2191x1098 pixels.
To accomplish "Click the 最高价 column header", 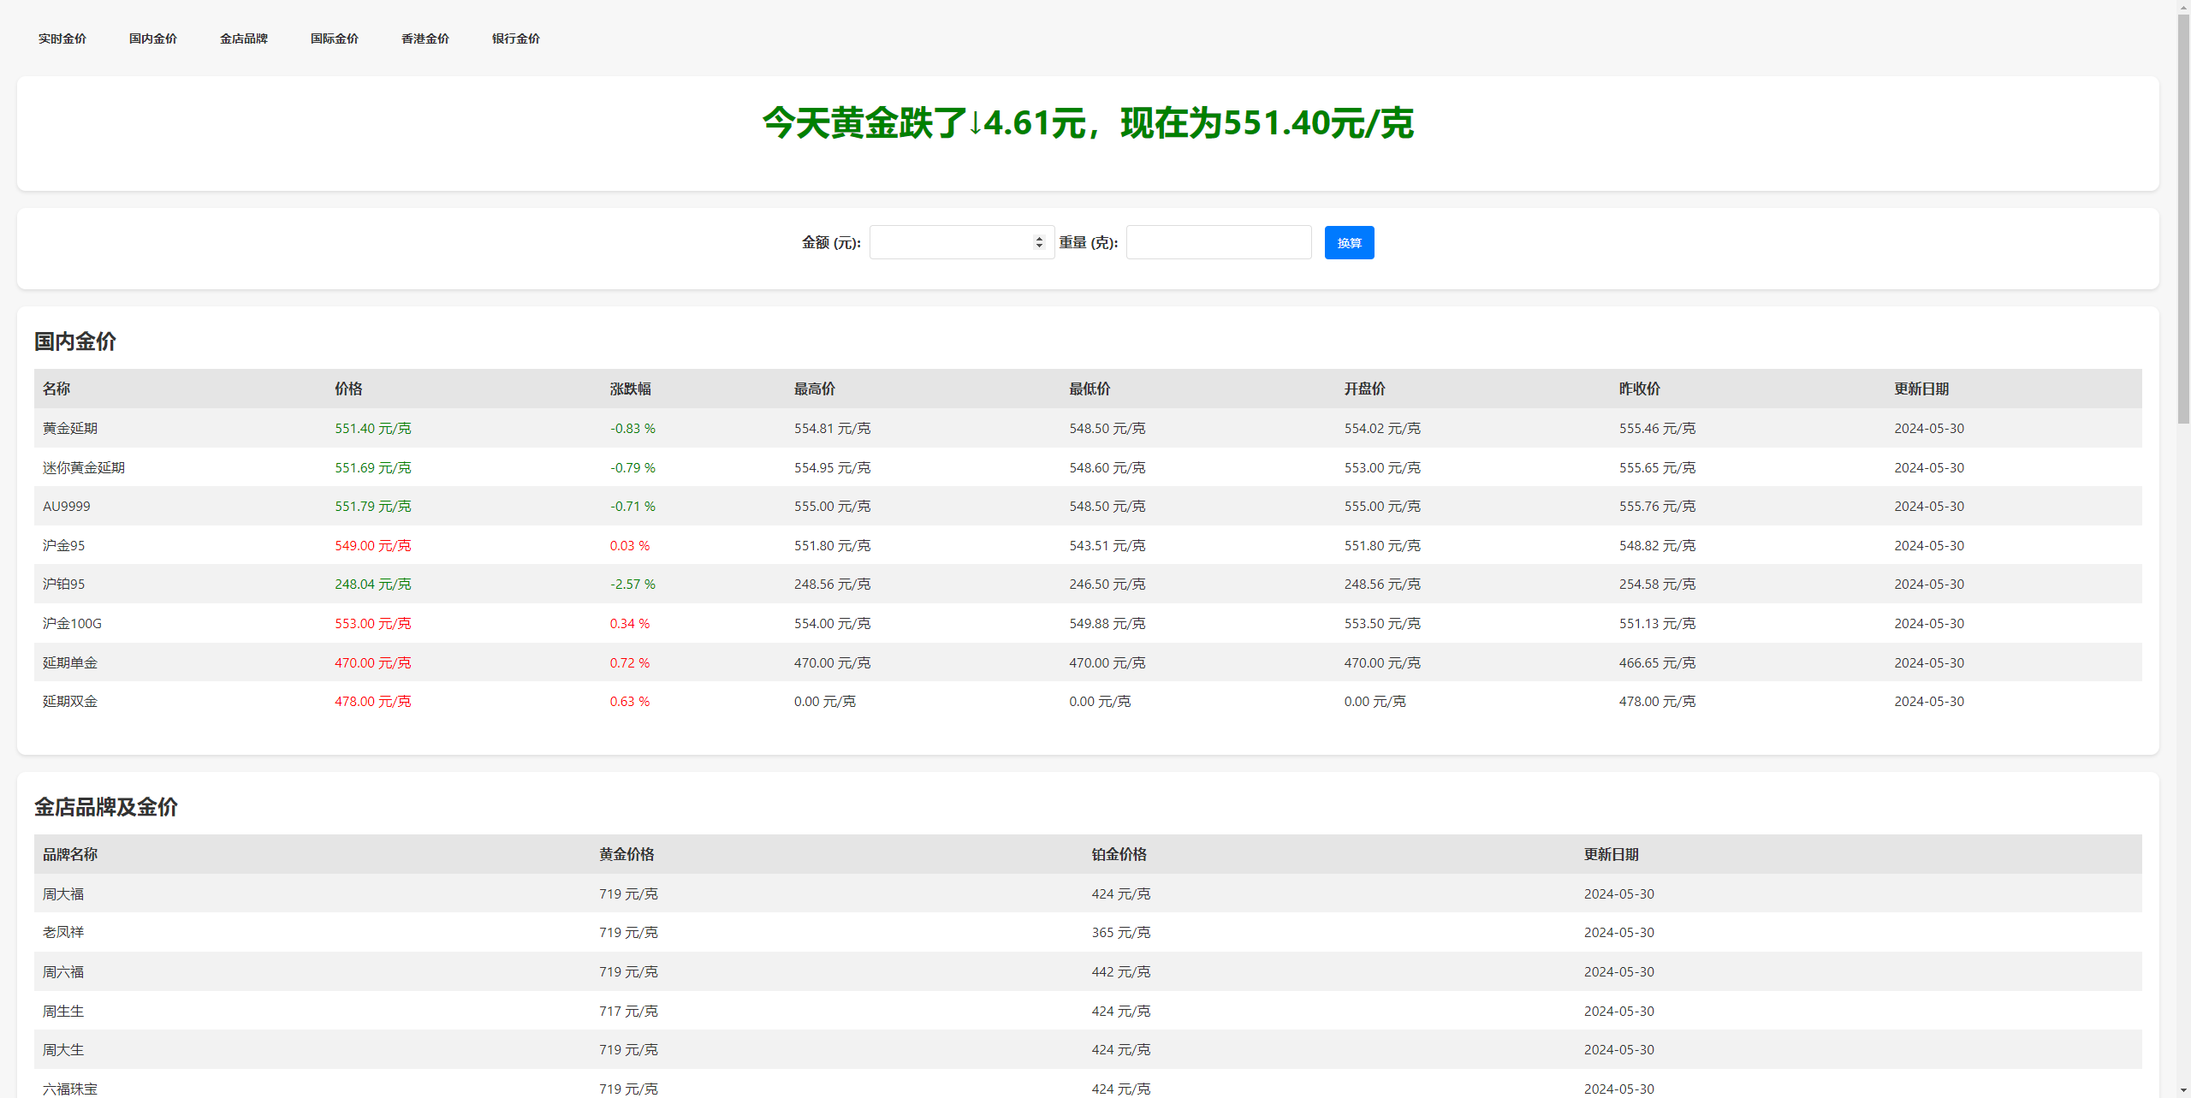I will pyautogui.click(x=814, y=389).
